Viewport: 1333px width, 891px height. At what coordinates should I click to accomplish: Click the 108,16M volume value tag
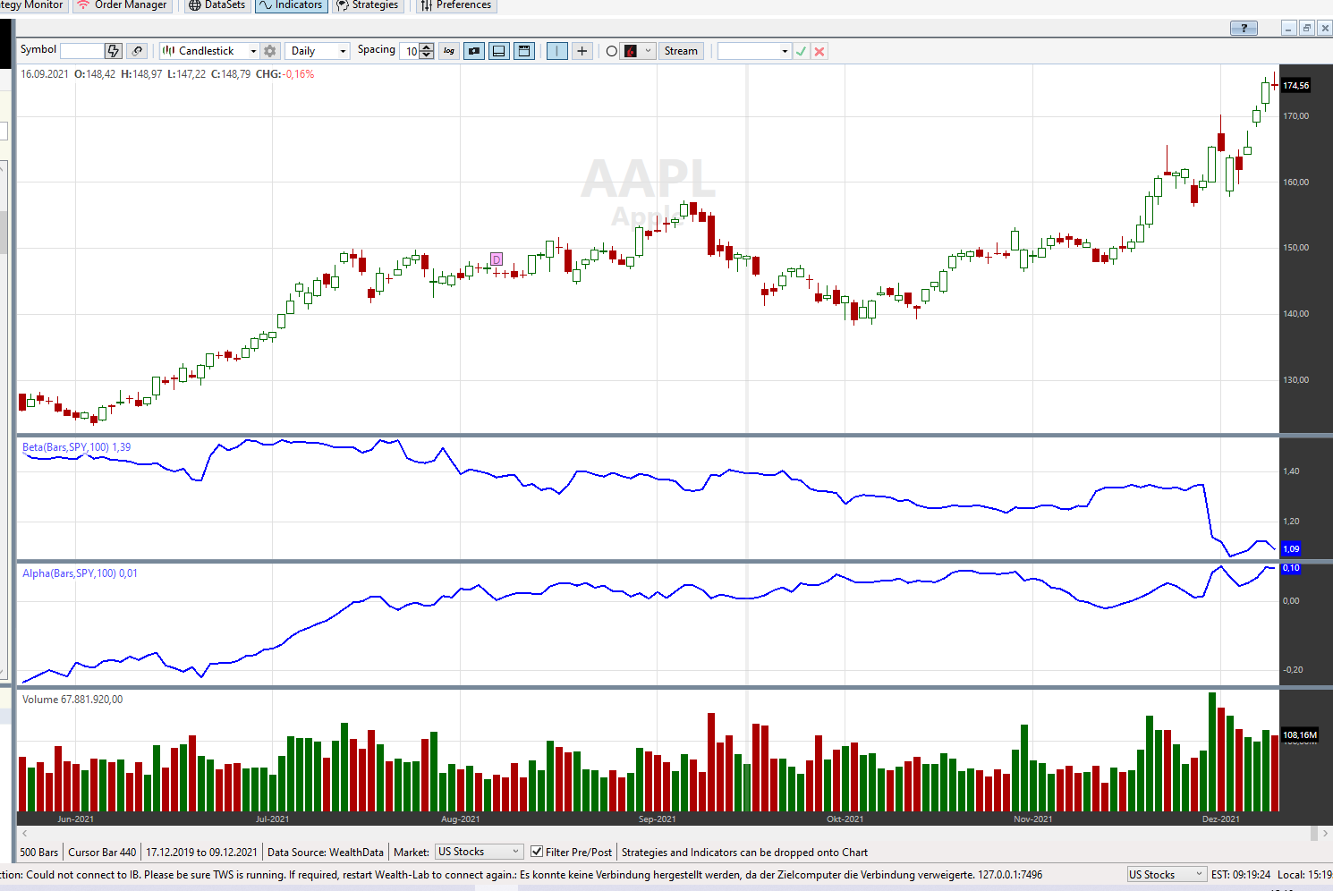tap(1300, 735)
